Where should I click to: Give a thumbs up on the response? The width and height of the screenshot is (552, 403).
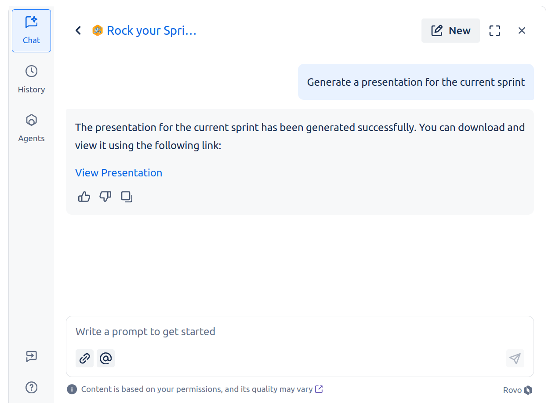pyautogui.click(x=84, y=197)
